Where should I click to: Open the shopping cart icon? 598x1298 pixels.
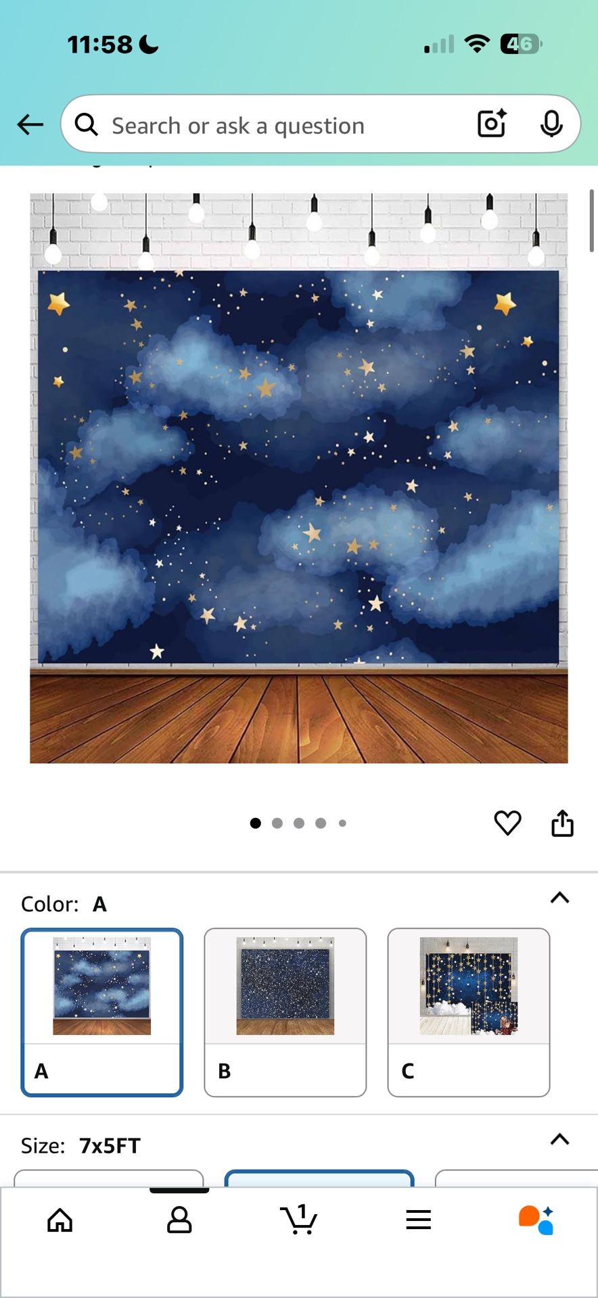(x=298, y=1219)
